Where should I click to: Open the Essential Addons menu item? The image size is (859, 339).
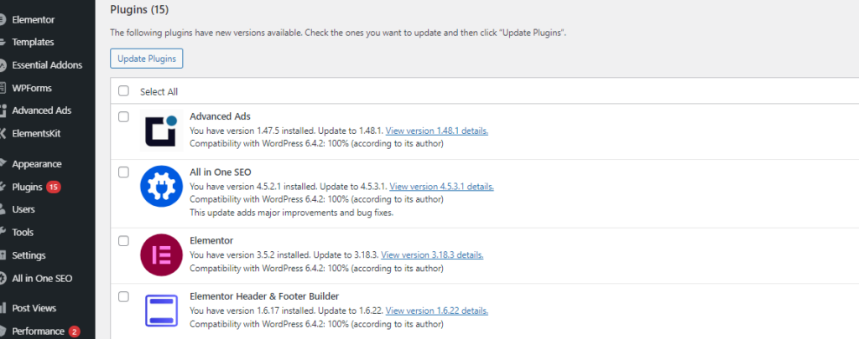click(48, 65)
